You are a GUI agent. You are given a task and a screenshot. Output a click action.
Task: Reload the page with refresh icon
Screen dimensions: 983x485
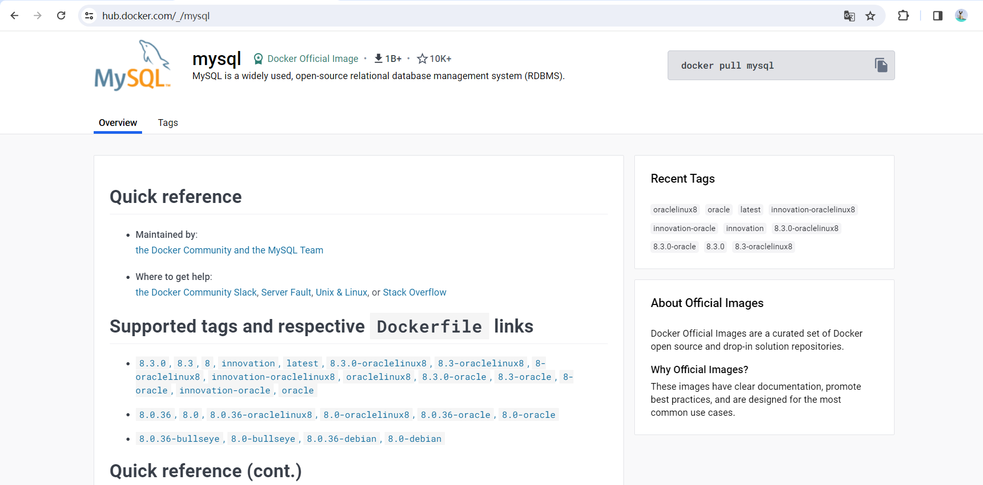point(61,16)
